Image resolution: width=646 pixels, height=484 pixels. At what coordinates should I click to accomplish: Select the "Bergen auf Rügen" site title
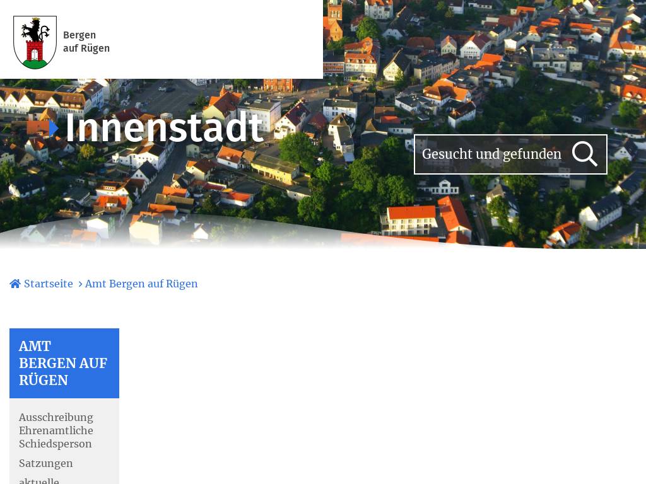point(86,42)
